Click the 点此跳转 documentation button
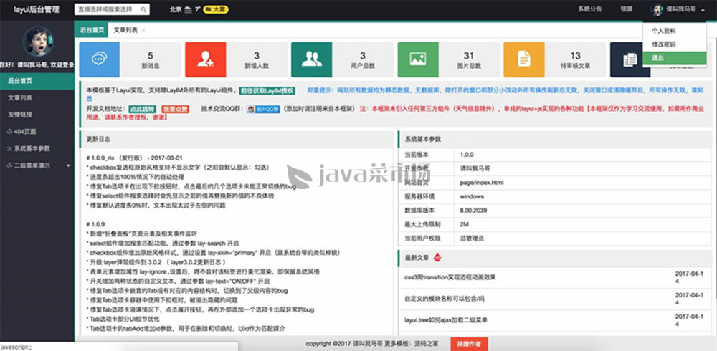Image resolution: width=717 pixels, height=351 pixels. pyautogui.click(x=143, y=109)
